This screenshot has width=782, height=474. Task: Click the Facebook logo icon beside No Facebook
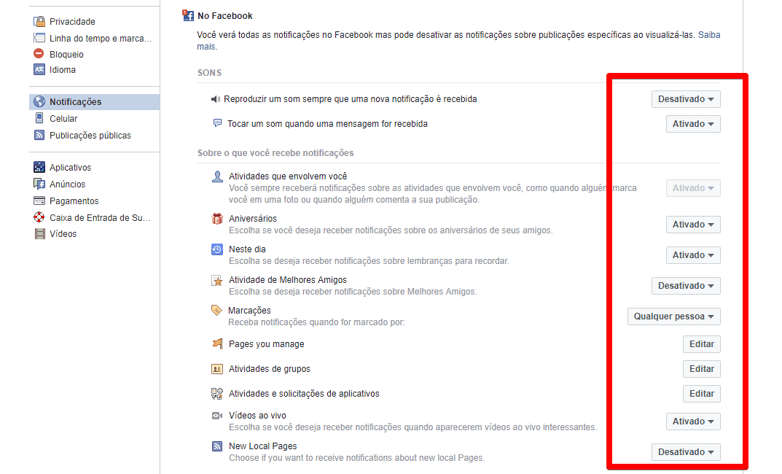188,15
